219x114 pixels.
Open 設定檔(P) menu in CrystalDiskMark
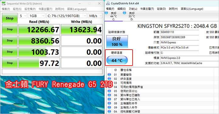30,9
